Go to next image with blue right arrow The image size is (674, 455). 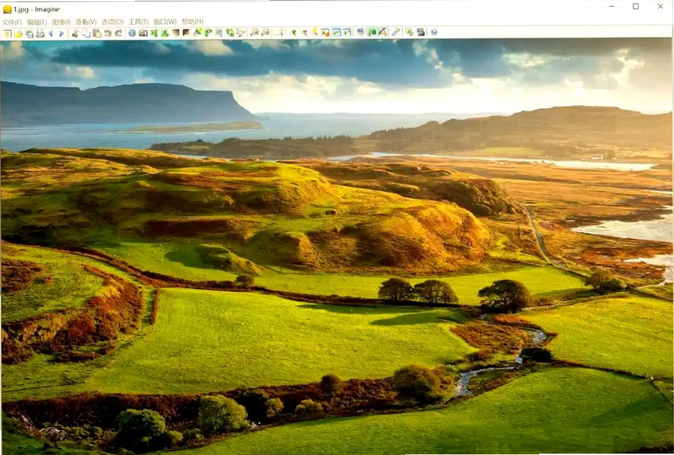(61, 33)
